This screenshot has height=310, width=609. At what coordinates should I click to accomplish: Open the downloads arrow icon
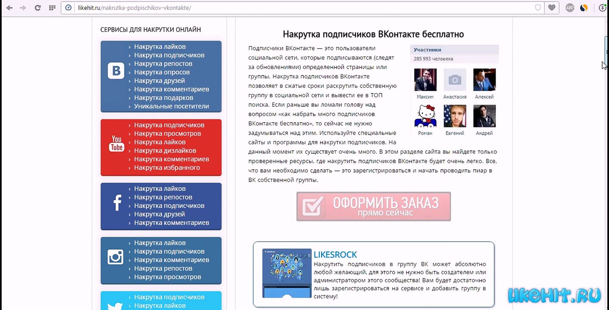[603, 8]
